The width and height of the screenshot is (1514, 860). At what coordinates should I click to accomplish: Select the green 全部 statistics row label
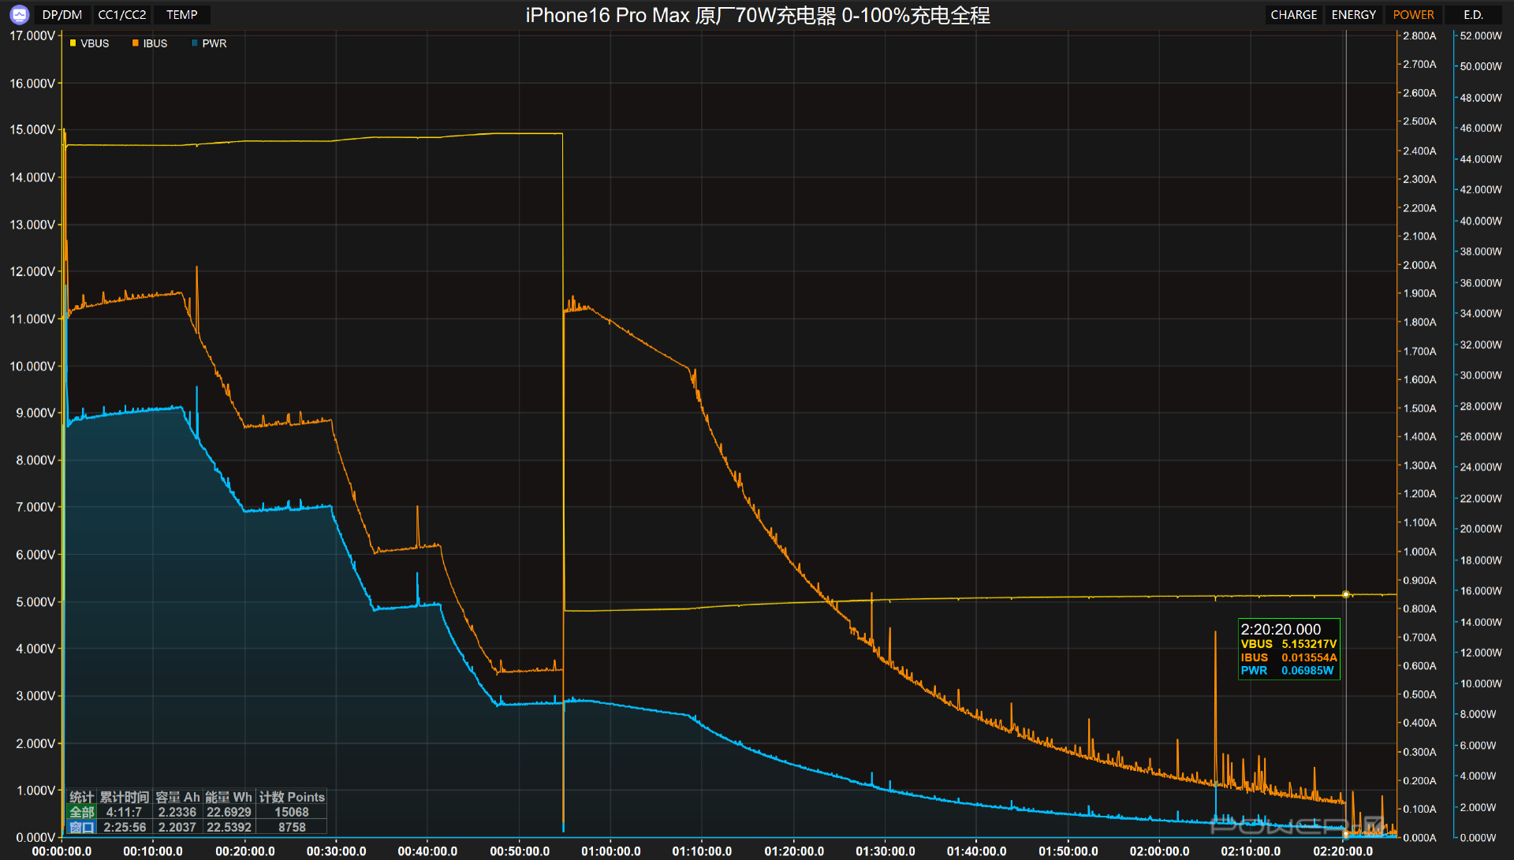pos(82,812)
